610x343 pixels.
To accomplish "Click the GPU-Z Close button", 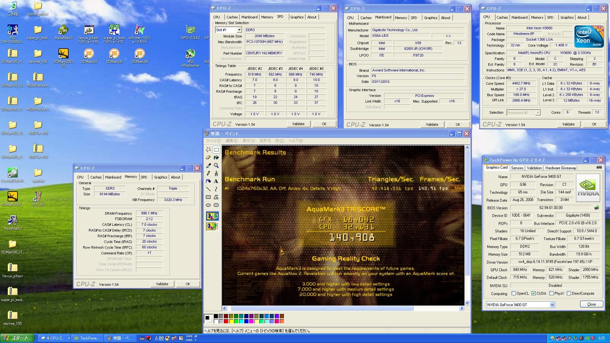I will click(x=592, y=304).
